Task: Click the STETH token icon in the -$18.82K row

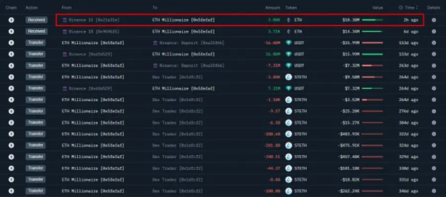Action: pyautogui.click(x=289, y=179)
